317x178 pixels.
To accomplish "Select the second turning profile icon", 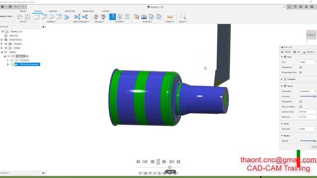I will [44, 17].
